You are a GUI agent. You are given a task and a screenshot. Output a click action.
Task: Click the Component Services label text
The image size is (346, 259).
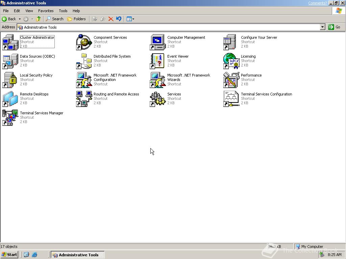[110, 37]
